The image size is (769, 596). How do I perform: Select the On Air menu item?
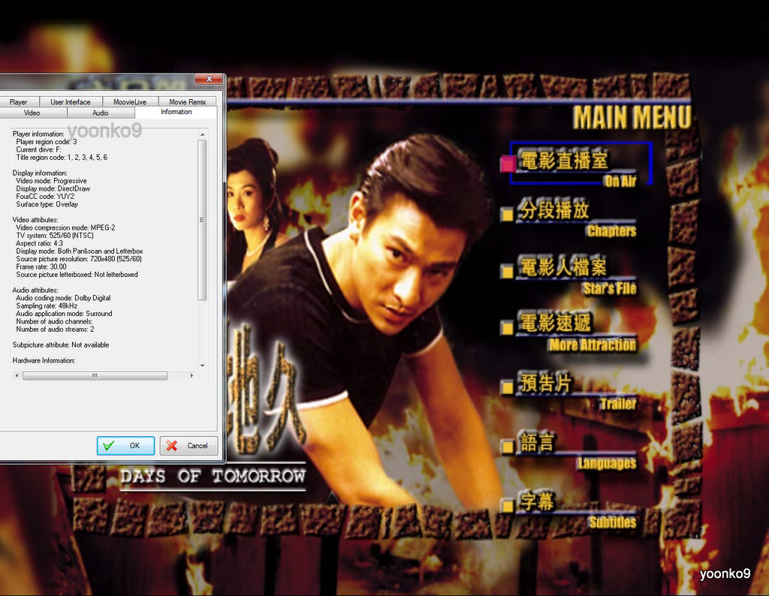pos(581,163)
